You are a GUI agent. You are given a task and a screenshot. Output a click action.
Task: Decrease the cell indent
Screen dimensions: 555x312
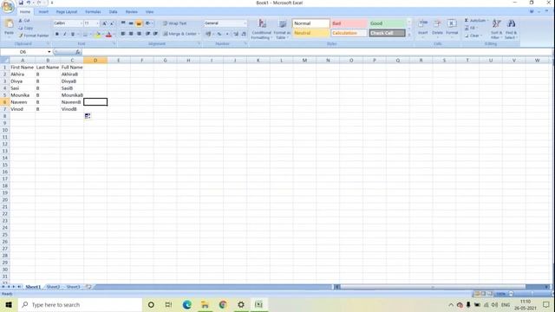tap(147, 34)
